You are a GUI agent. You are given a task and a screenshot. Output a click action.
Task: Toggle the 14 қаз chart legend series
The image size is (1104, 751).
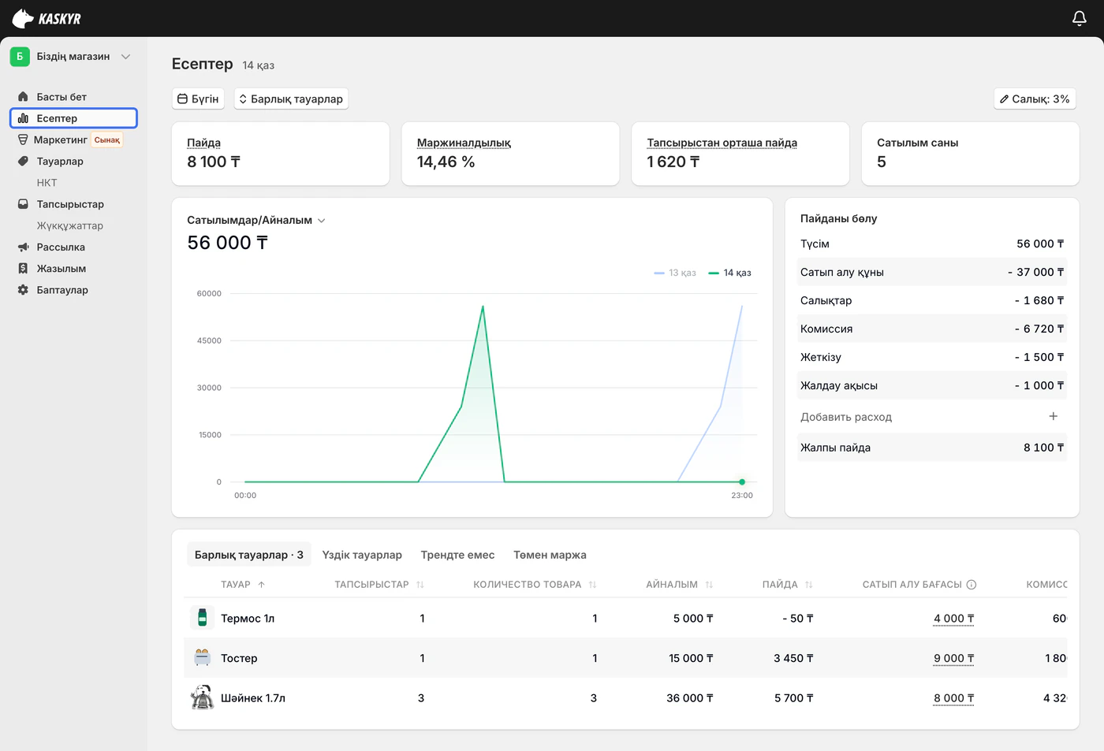tap(729, 273)
